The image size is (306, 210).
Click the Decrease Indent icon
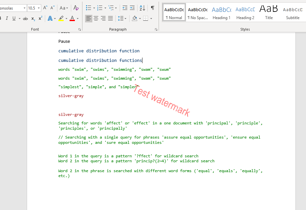pos(125,8)
